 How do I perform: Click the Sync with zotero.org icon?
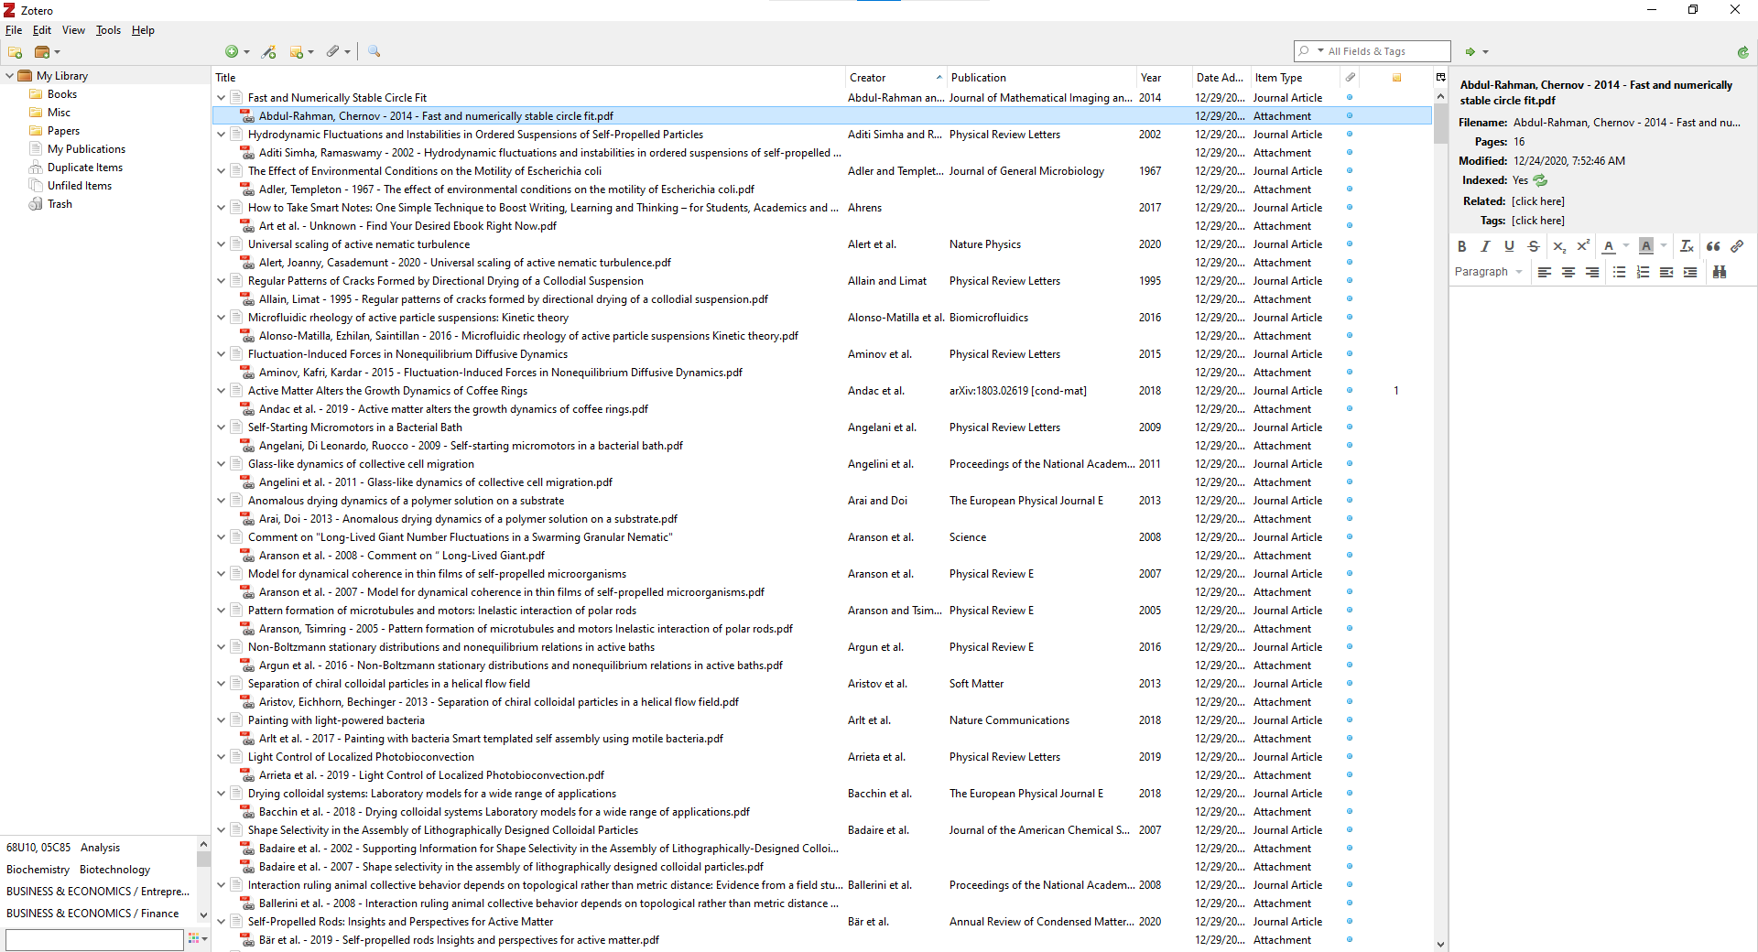pos(1742,52)
